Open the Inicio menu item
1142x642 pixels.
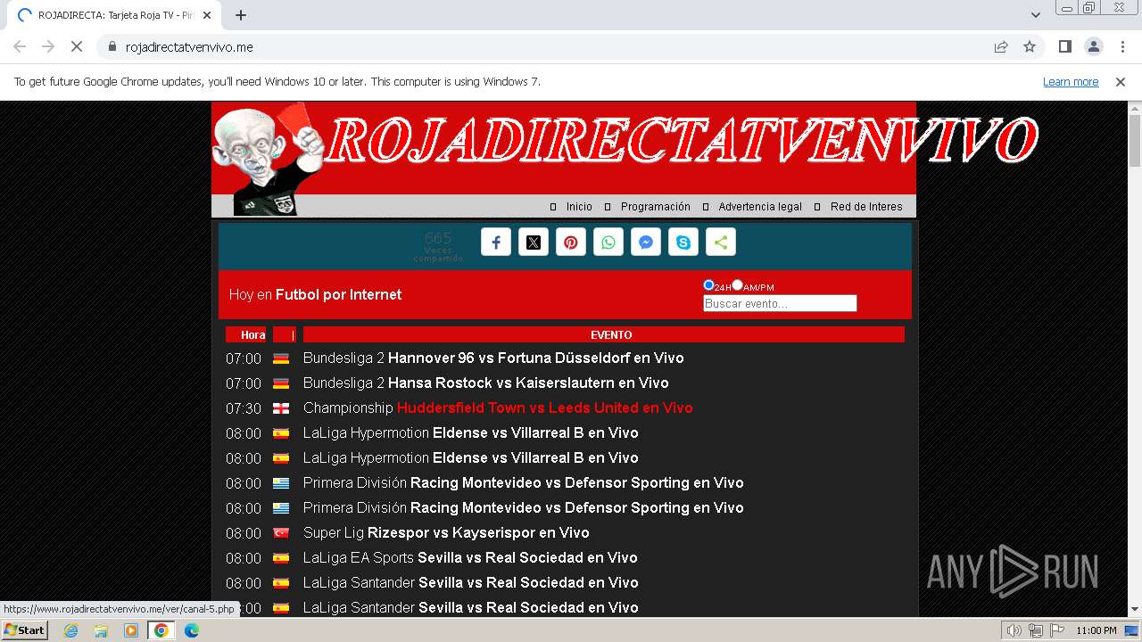pos(579,207)
